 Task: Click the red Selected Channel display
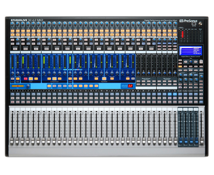[x=130, y=86]
